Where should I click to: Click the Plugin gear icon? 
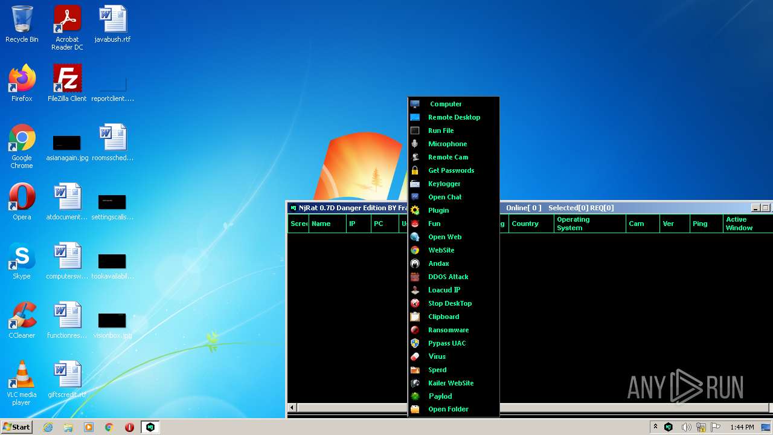pyautogui.click(x=415, y=210)
